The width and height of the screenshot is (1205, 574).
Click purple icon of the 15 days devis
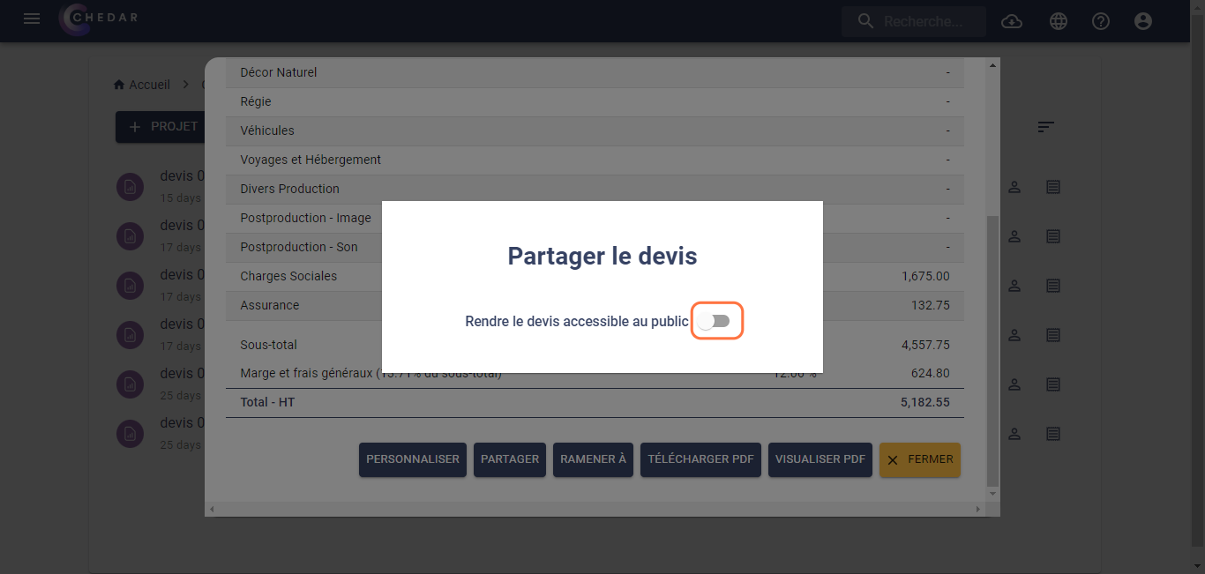130,186
